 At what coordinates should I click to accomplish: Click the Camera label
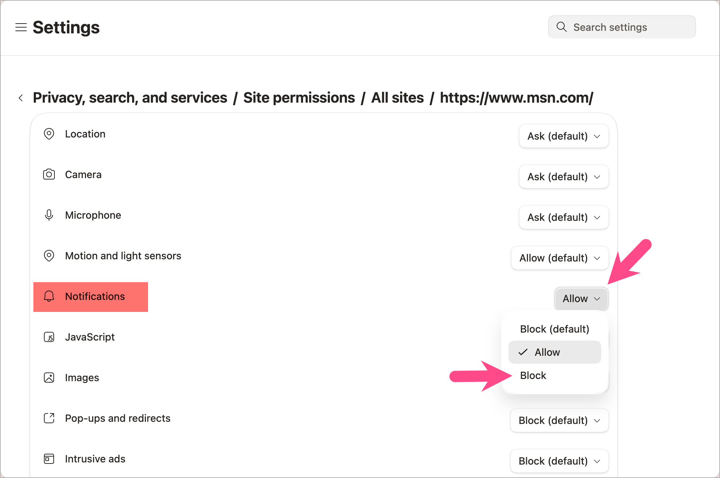[x=83, y=174]
